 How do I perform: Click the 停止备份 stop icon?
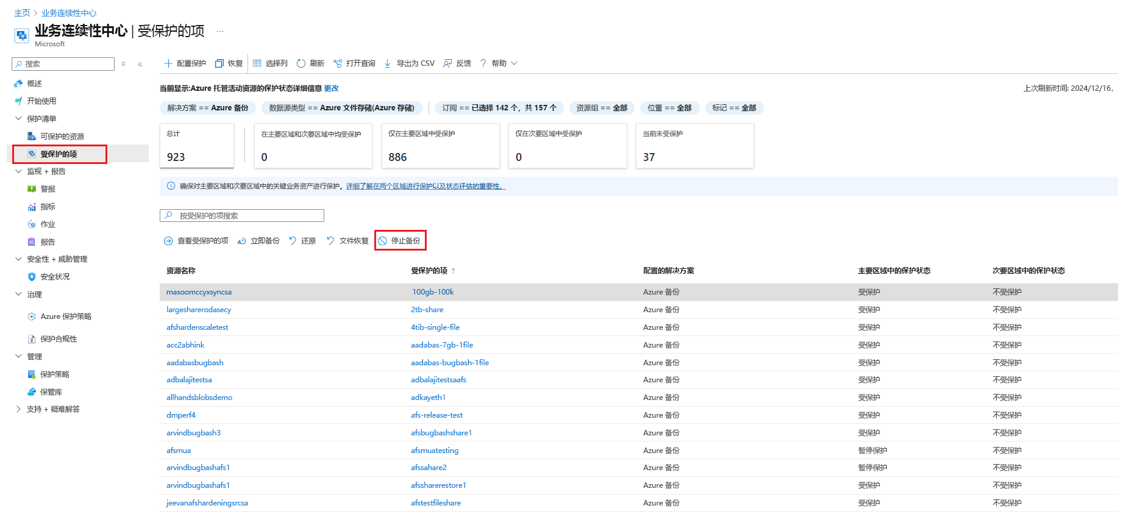[x=382, y=241]
